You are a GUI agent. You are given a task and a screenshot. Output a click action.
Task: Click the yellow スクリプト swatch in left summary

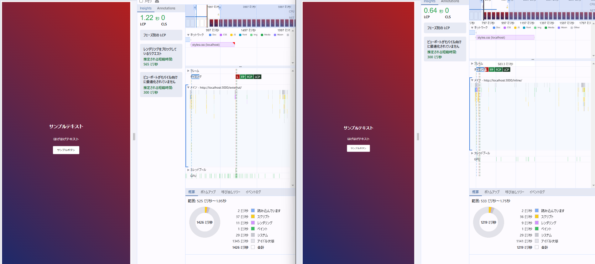pyautogui.click(x=253, y=216)
